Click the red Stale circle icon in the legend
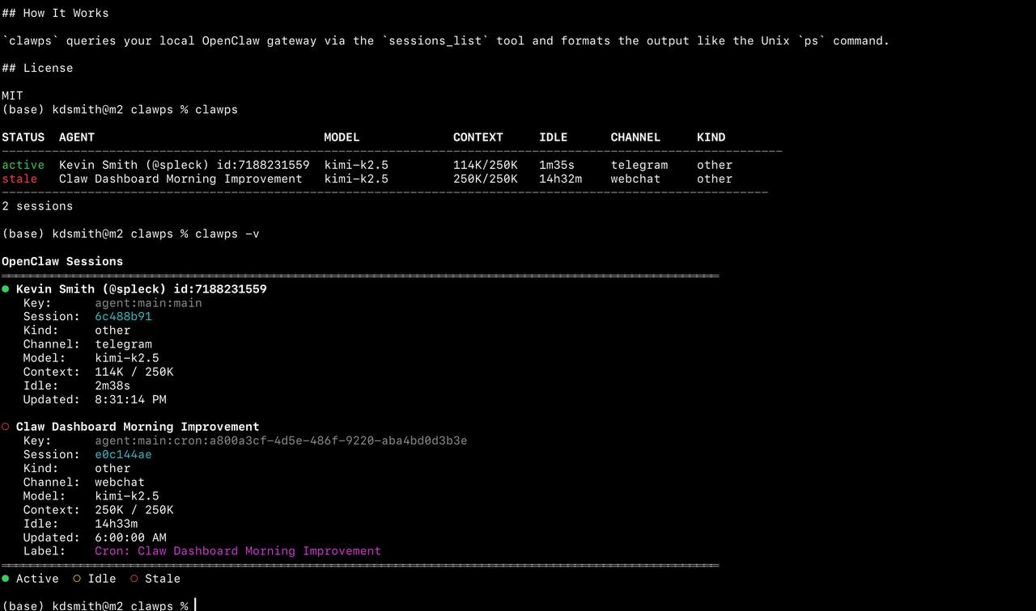The image size is (1036, 611). point(134,579)
